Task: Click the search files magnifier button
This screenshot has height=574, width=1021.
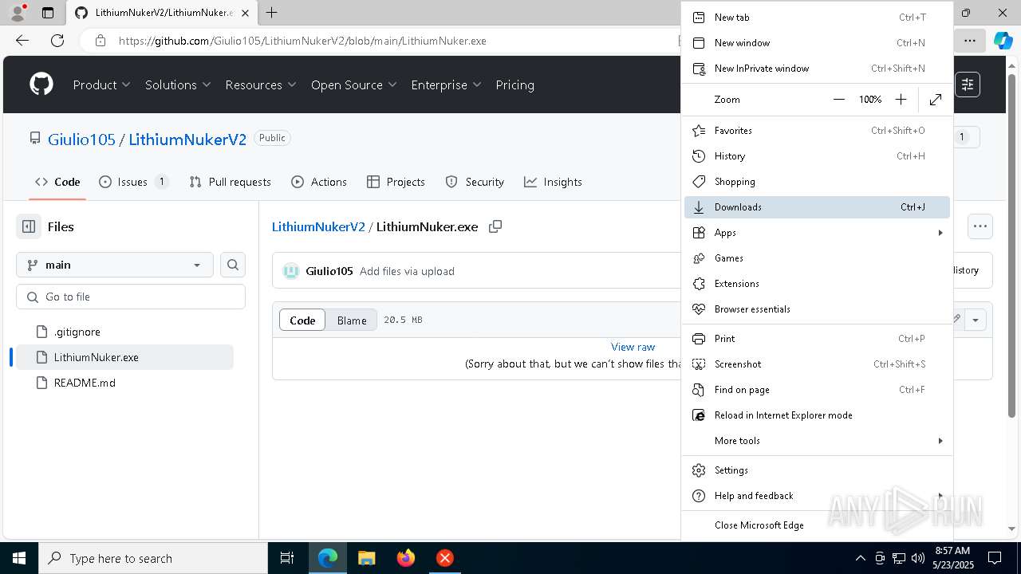Action: point(233,265)
